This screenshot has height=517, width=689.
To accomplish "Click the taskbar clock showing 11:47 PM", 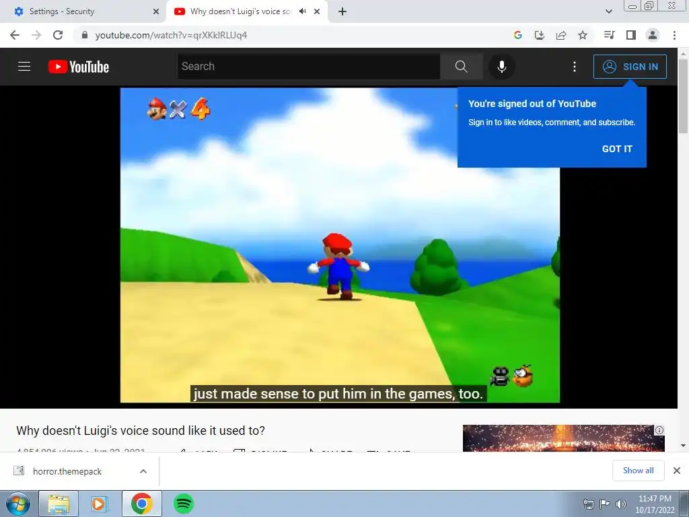I will point(655,504).
